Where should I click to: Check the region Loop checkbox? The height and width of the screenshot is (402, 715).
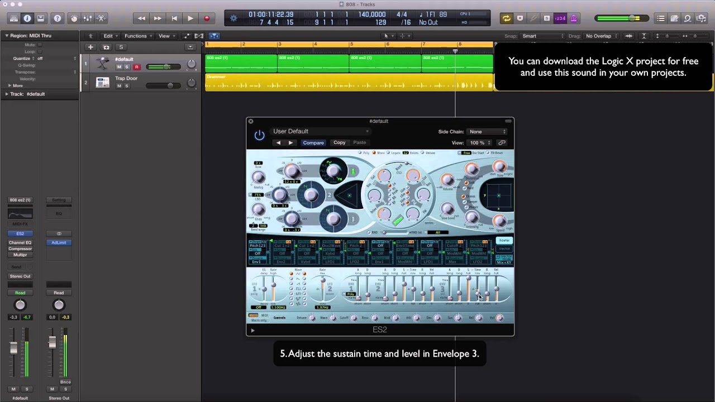[40, 51]
